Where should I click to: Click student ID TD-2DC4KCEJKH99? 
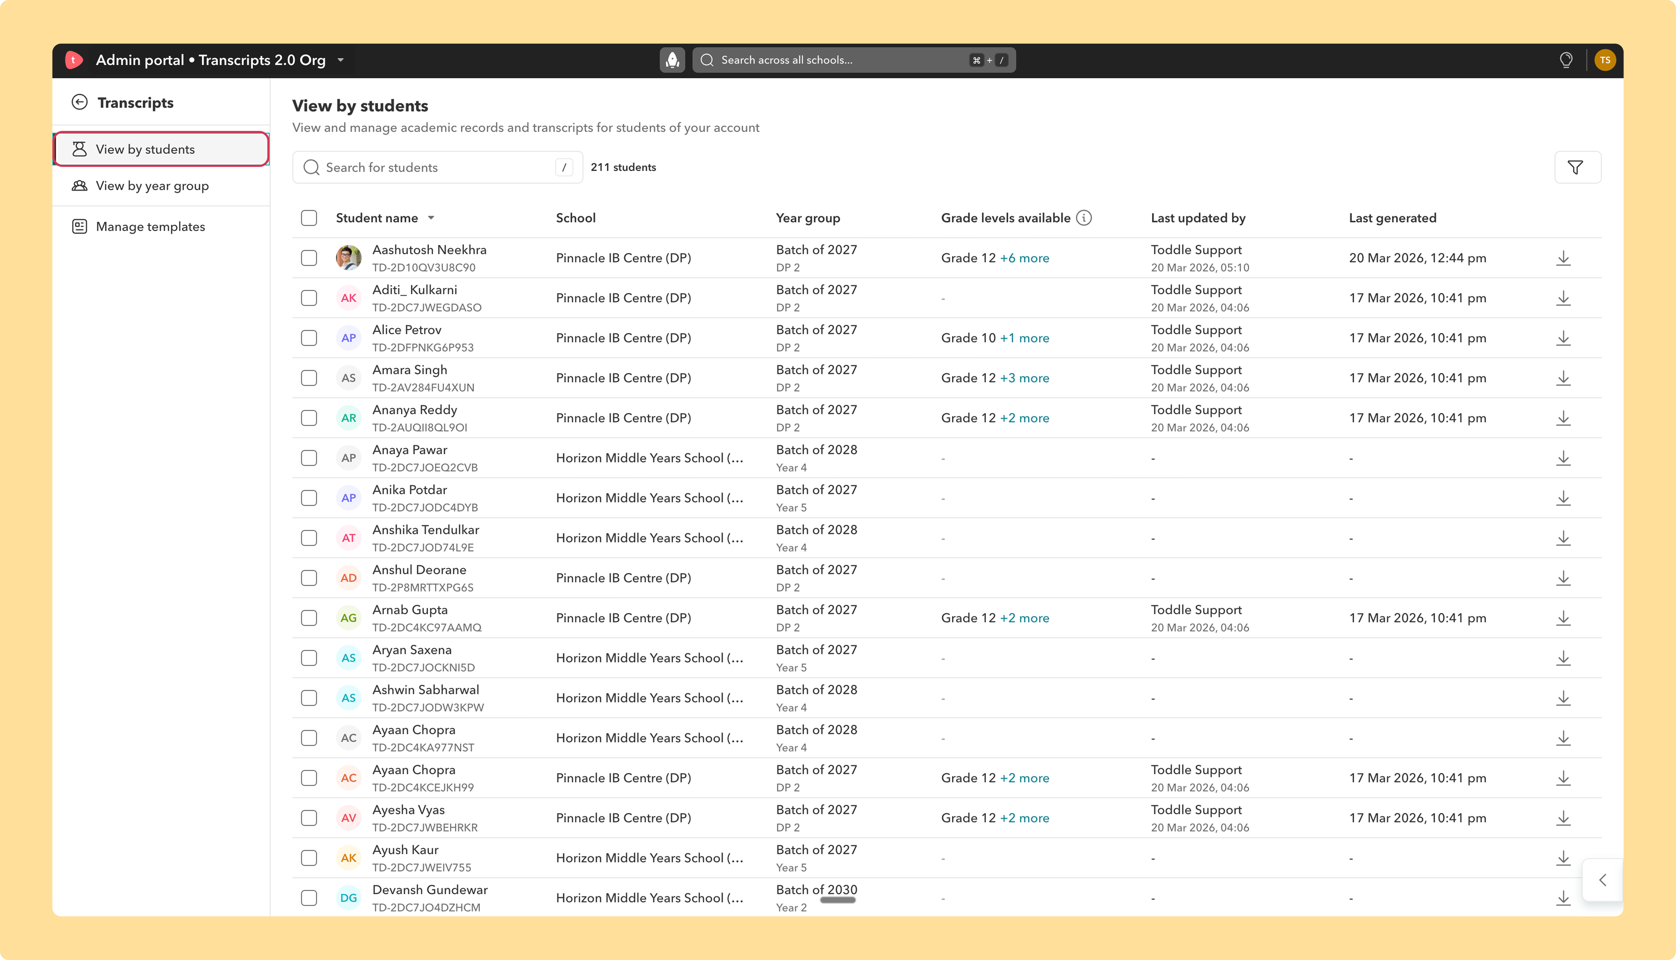(x=423, y=788)
